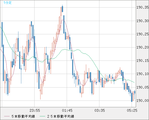Click the purple 5-bar moving average legend line

(7, 116)
